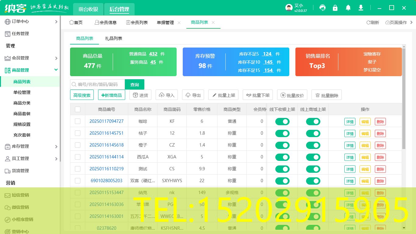This screenshot has width=416, height=234.
Task: Toggle 线下收银上架 for 测试
Action: tap(282, 169)
